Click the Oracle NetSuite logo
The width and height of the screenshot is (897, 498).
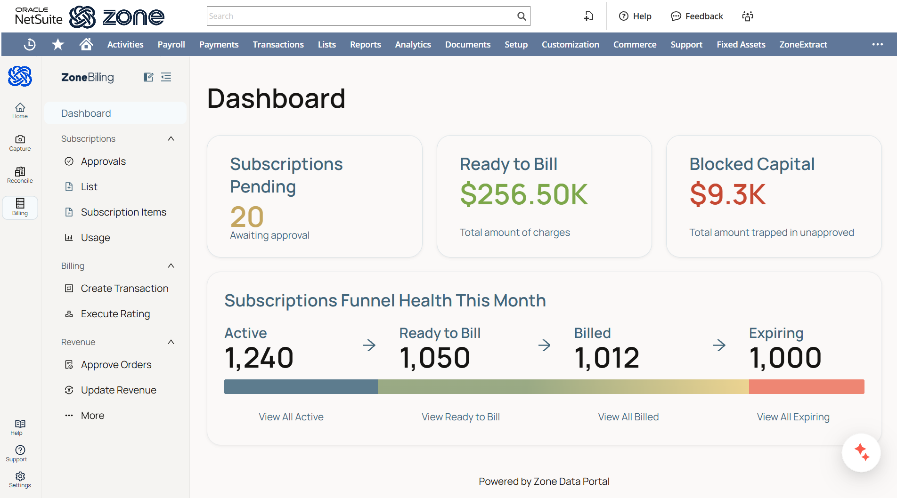point(39,16)
